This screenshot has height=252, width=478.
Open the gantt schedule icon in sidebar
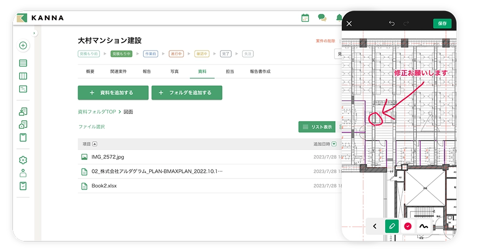(23, 89)
